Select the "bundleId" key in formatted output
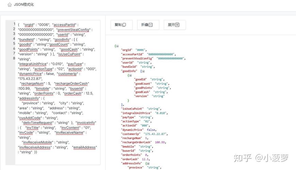 pyautogui.click(x=129, y=67)
